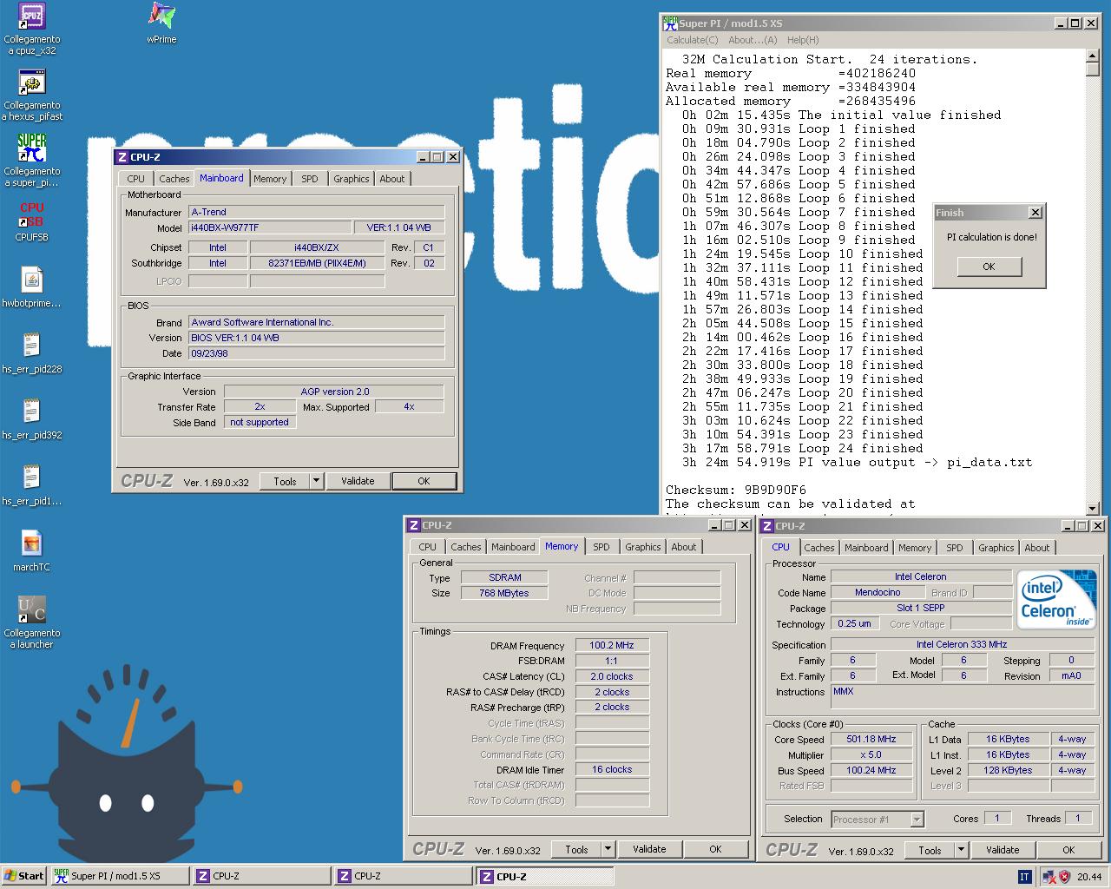
Task: Click OK in Mainboard CPU-Z window
Action: 424,481
